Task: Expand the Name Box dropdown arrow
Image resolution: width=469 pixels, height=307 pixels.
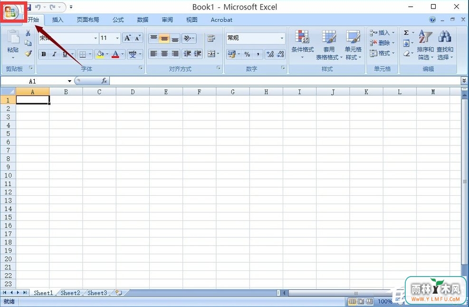Action: point(69,81)
